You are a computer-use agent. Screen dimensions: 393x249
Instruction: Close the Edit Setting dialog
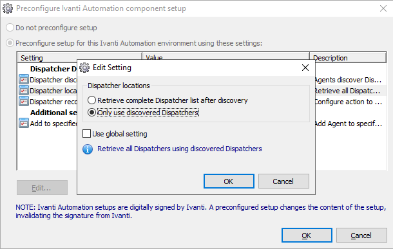point(305,68)
